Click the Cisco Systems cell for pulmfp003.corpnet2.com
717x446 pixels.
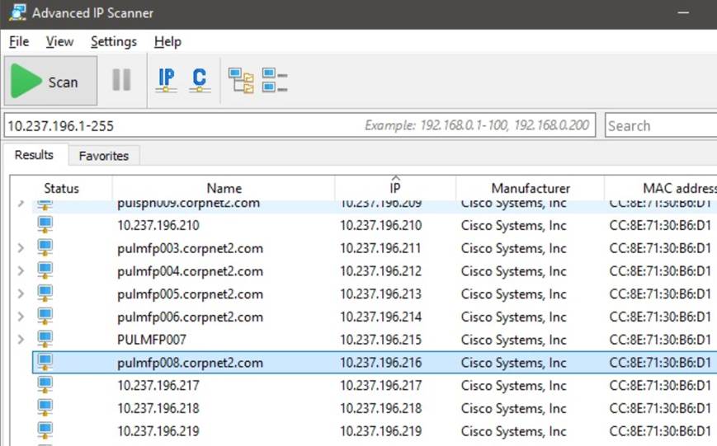pos(513,249)
